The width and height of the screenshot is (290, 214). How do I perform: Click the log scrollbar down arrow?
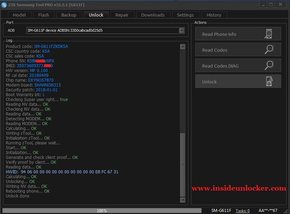point(183,200)
